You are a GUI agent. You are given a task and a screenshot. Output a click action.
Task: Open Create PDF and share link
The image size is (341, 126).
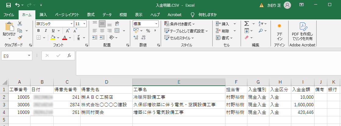click(x=302, y=31)
